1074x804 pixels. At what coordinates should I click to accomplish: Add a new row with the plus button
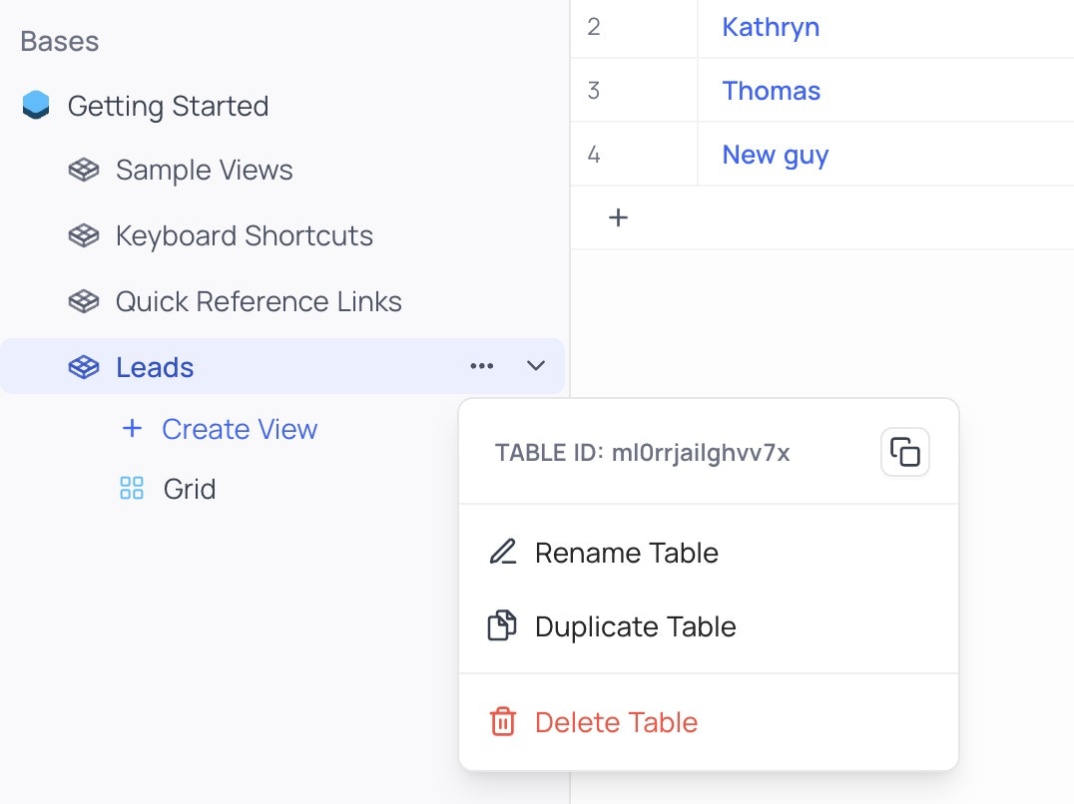(618, 217)
